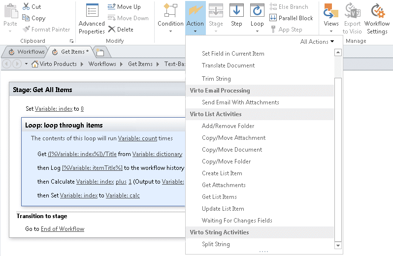
Task: Click the Views ribbon icon
Action: click(331, 10)
